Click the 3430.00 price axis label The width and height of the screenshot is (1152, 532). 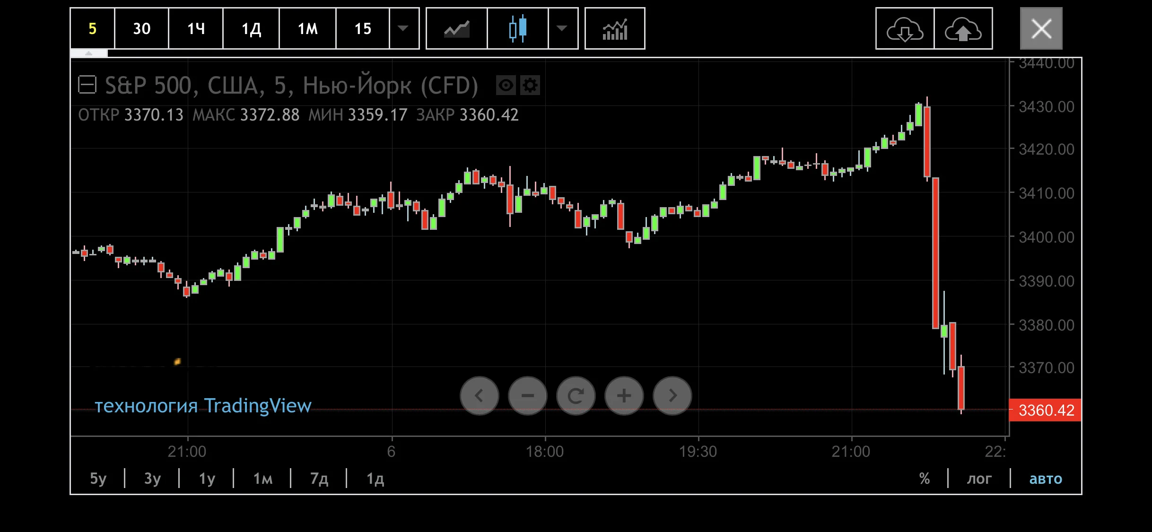tap(1046, 107)
